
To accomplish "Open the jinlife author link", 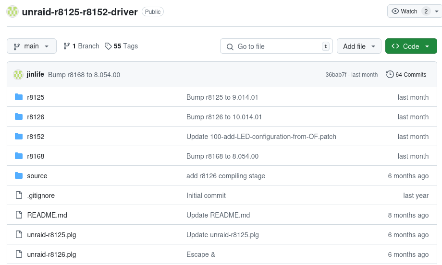I will click(x=35, y=74).
